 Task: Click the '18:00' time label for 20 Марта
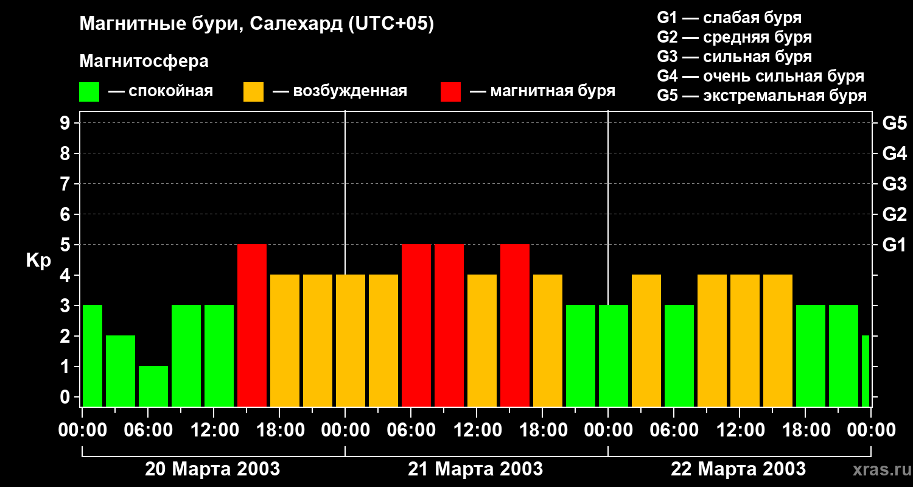pos(281,430)
